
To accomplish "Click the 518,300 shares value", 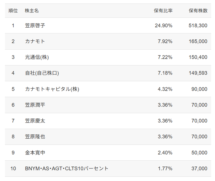I will click(198, 26).
